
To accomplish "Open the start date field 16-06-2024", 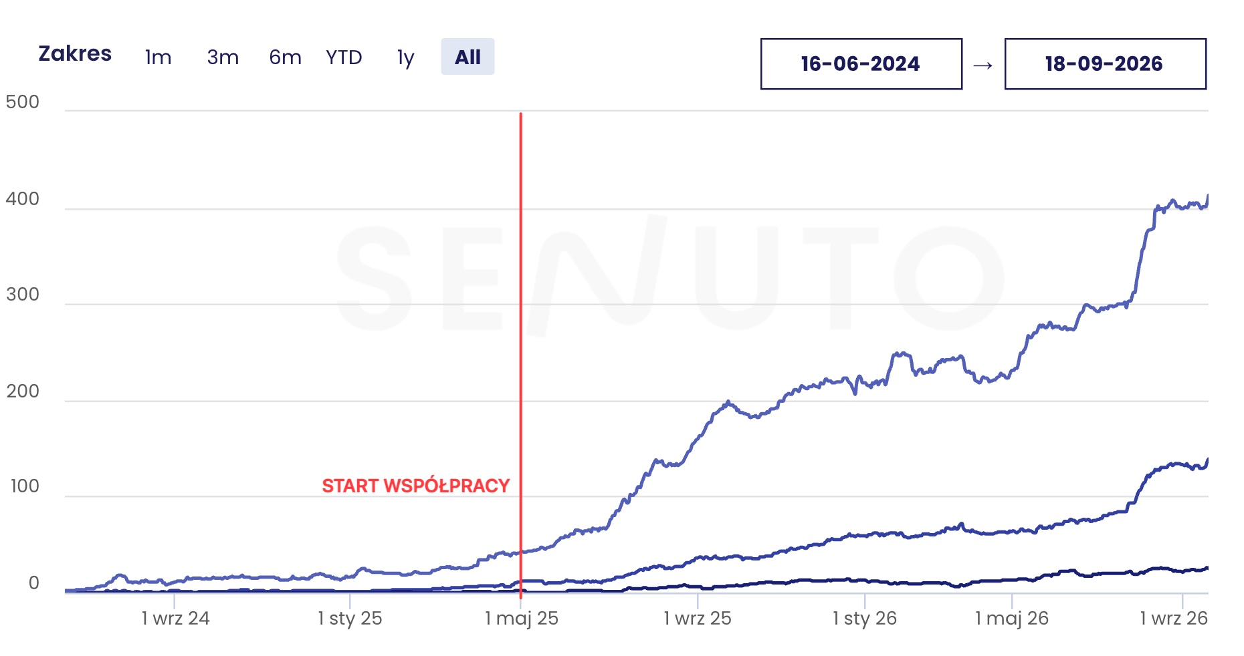I will [x=861, y=64].
